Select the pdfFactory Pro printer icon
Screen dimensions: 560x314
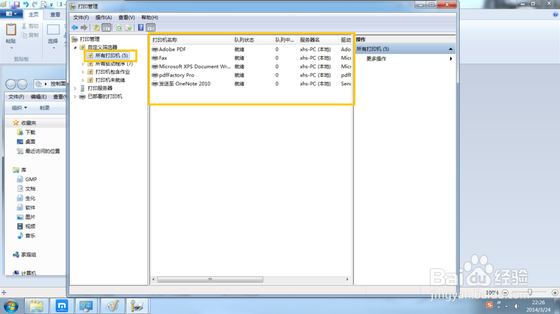click(x=155, y=75)
